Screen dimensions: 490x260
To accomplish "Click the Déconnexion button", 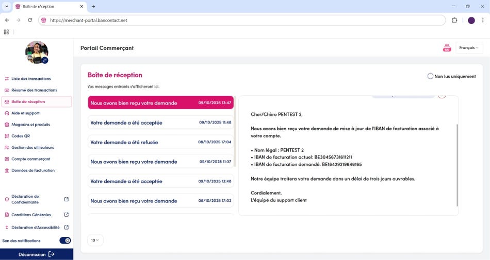I will tap(36, 254).
